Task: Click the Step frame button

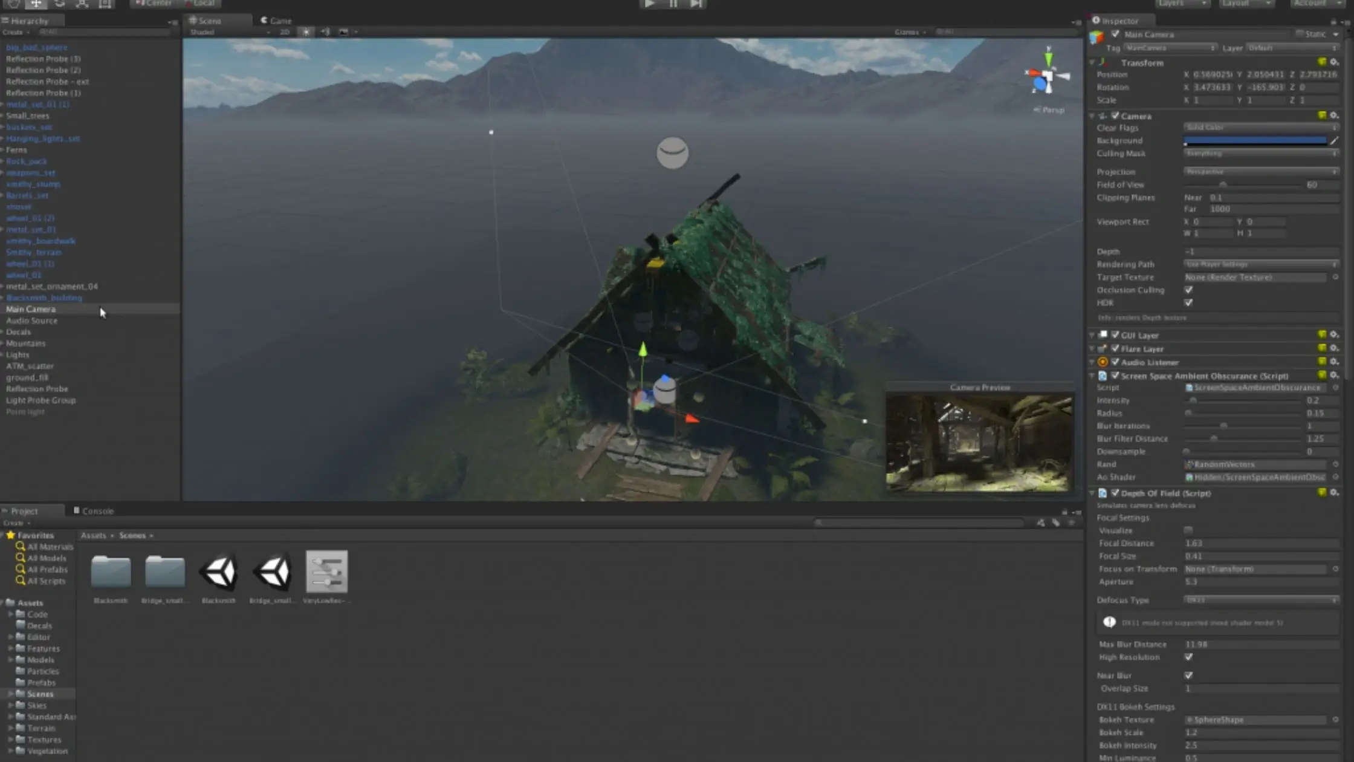Action: (x=696, y=4)
